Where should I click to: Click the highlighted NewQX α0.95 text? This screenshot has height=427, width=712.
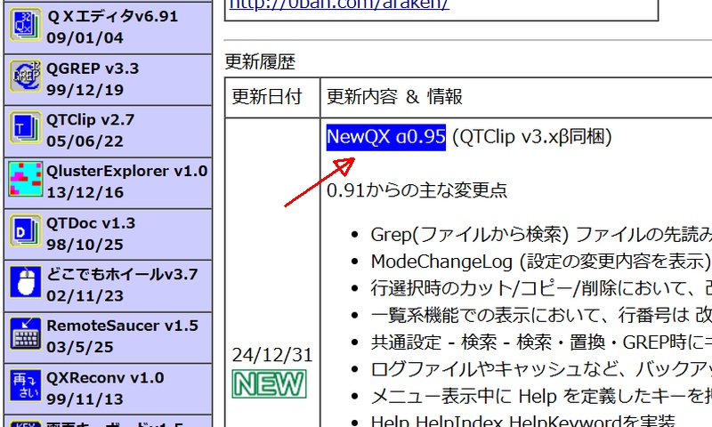[385, 137]
